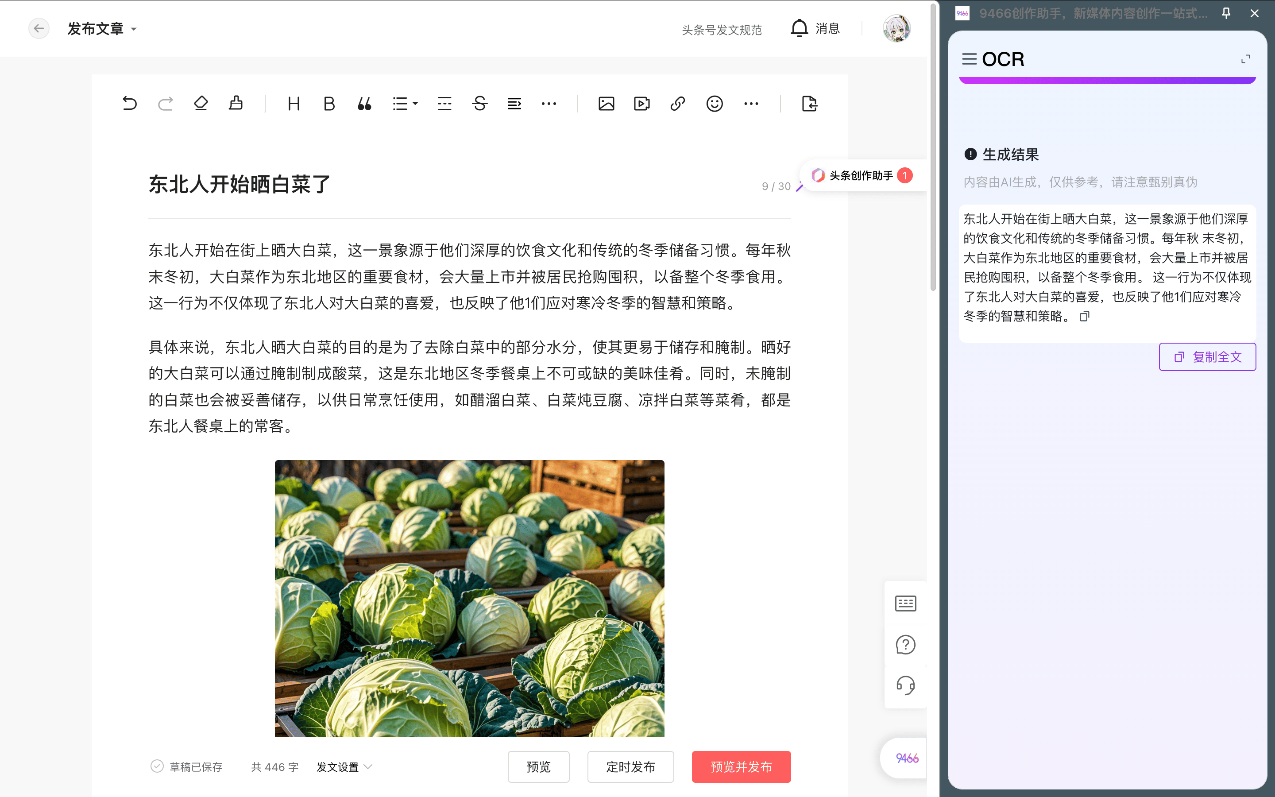Apply heading style with H
The width and height of the screenshot is (1275, 797).
294,103
